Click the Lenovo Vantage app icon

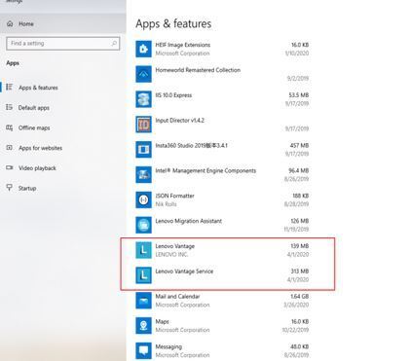click(x=143, y=250)
